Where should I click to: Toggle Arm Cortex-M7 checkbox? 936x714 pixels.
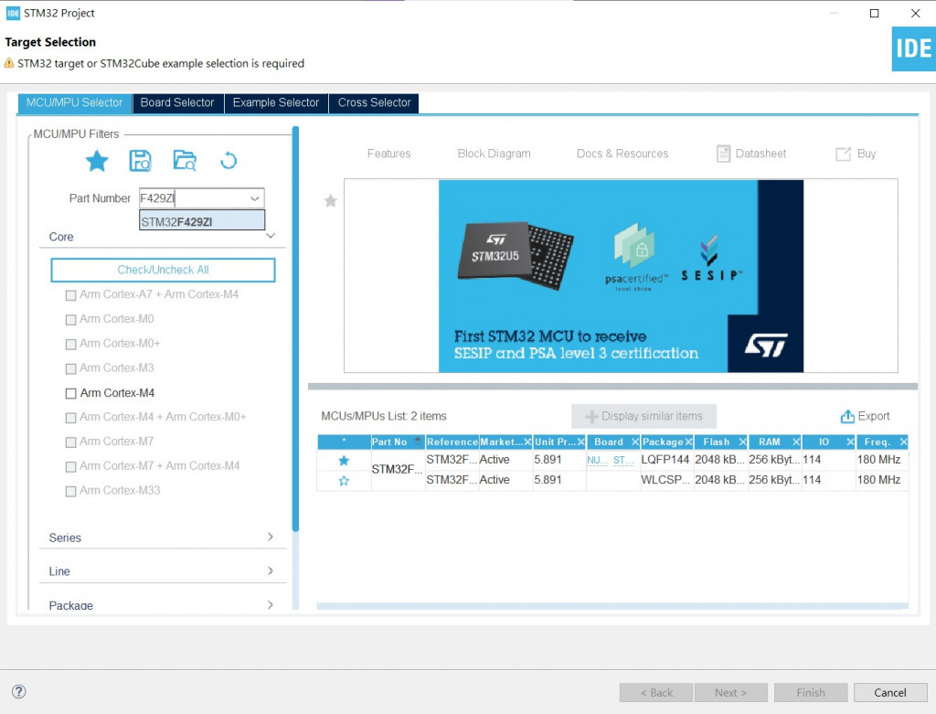pyautogui.click(x=70, y=442)
